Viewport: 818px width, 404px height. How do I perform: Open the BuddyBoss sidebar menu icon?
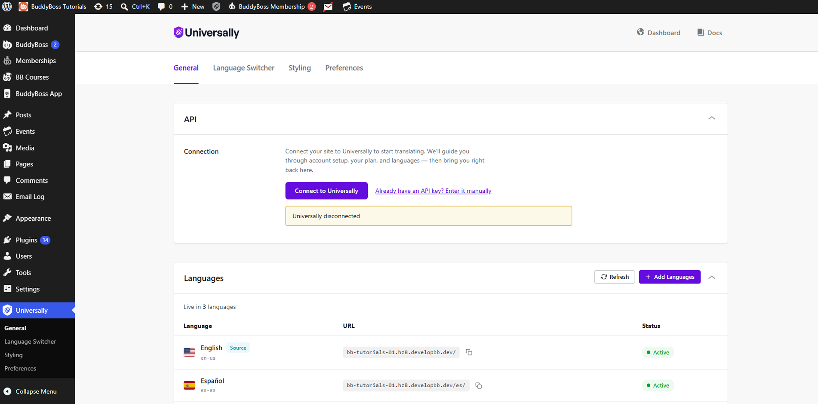click(x=7, y=44)
